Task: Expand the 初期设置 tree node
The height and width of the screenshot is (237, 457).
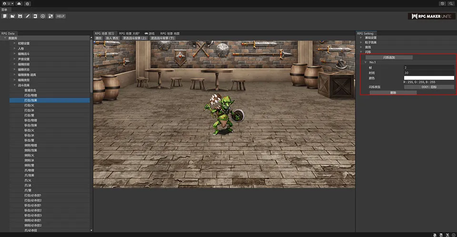Action: pyautogui.click(x=14, y=43)
